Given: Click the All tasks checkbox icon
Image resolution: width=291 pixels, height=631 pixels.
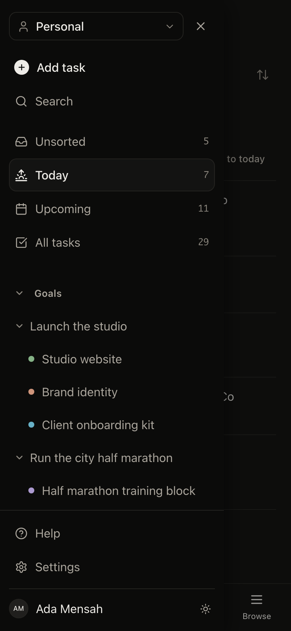Looking at the screenshot, I should [x=21, y=243].
